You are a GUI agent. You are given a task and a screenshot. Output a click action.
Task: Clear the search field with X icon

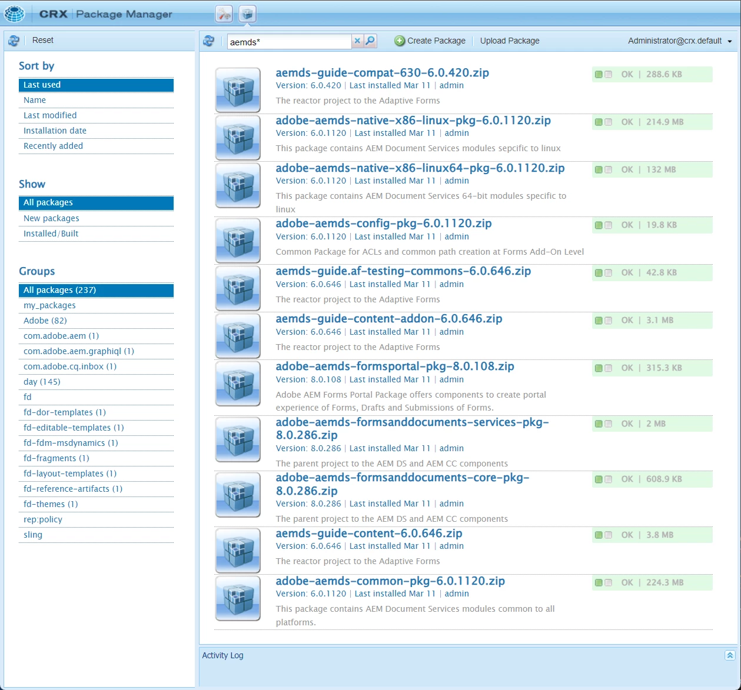pos(357,41)
